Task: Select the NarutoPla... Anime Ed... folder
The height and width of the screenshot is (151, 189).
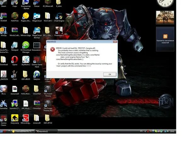Action: pyautogui.click(x=4, y=47)
